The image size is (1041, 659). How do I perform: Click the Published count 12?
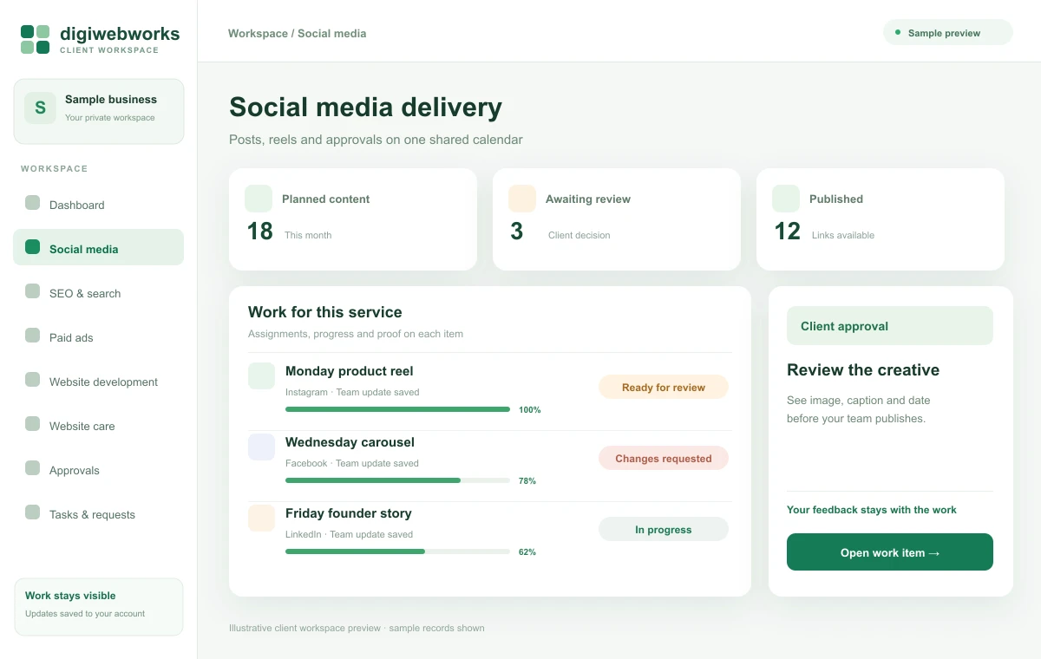[788, 232]
